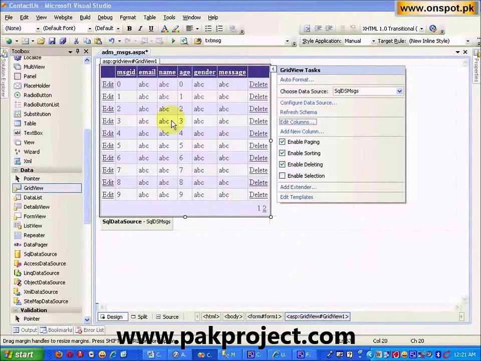The image size is (481, 361).
Task: Click the Save icon in toolbar
Action: [x=52, y=41]
